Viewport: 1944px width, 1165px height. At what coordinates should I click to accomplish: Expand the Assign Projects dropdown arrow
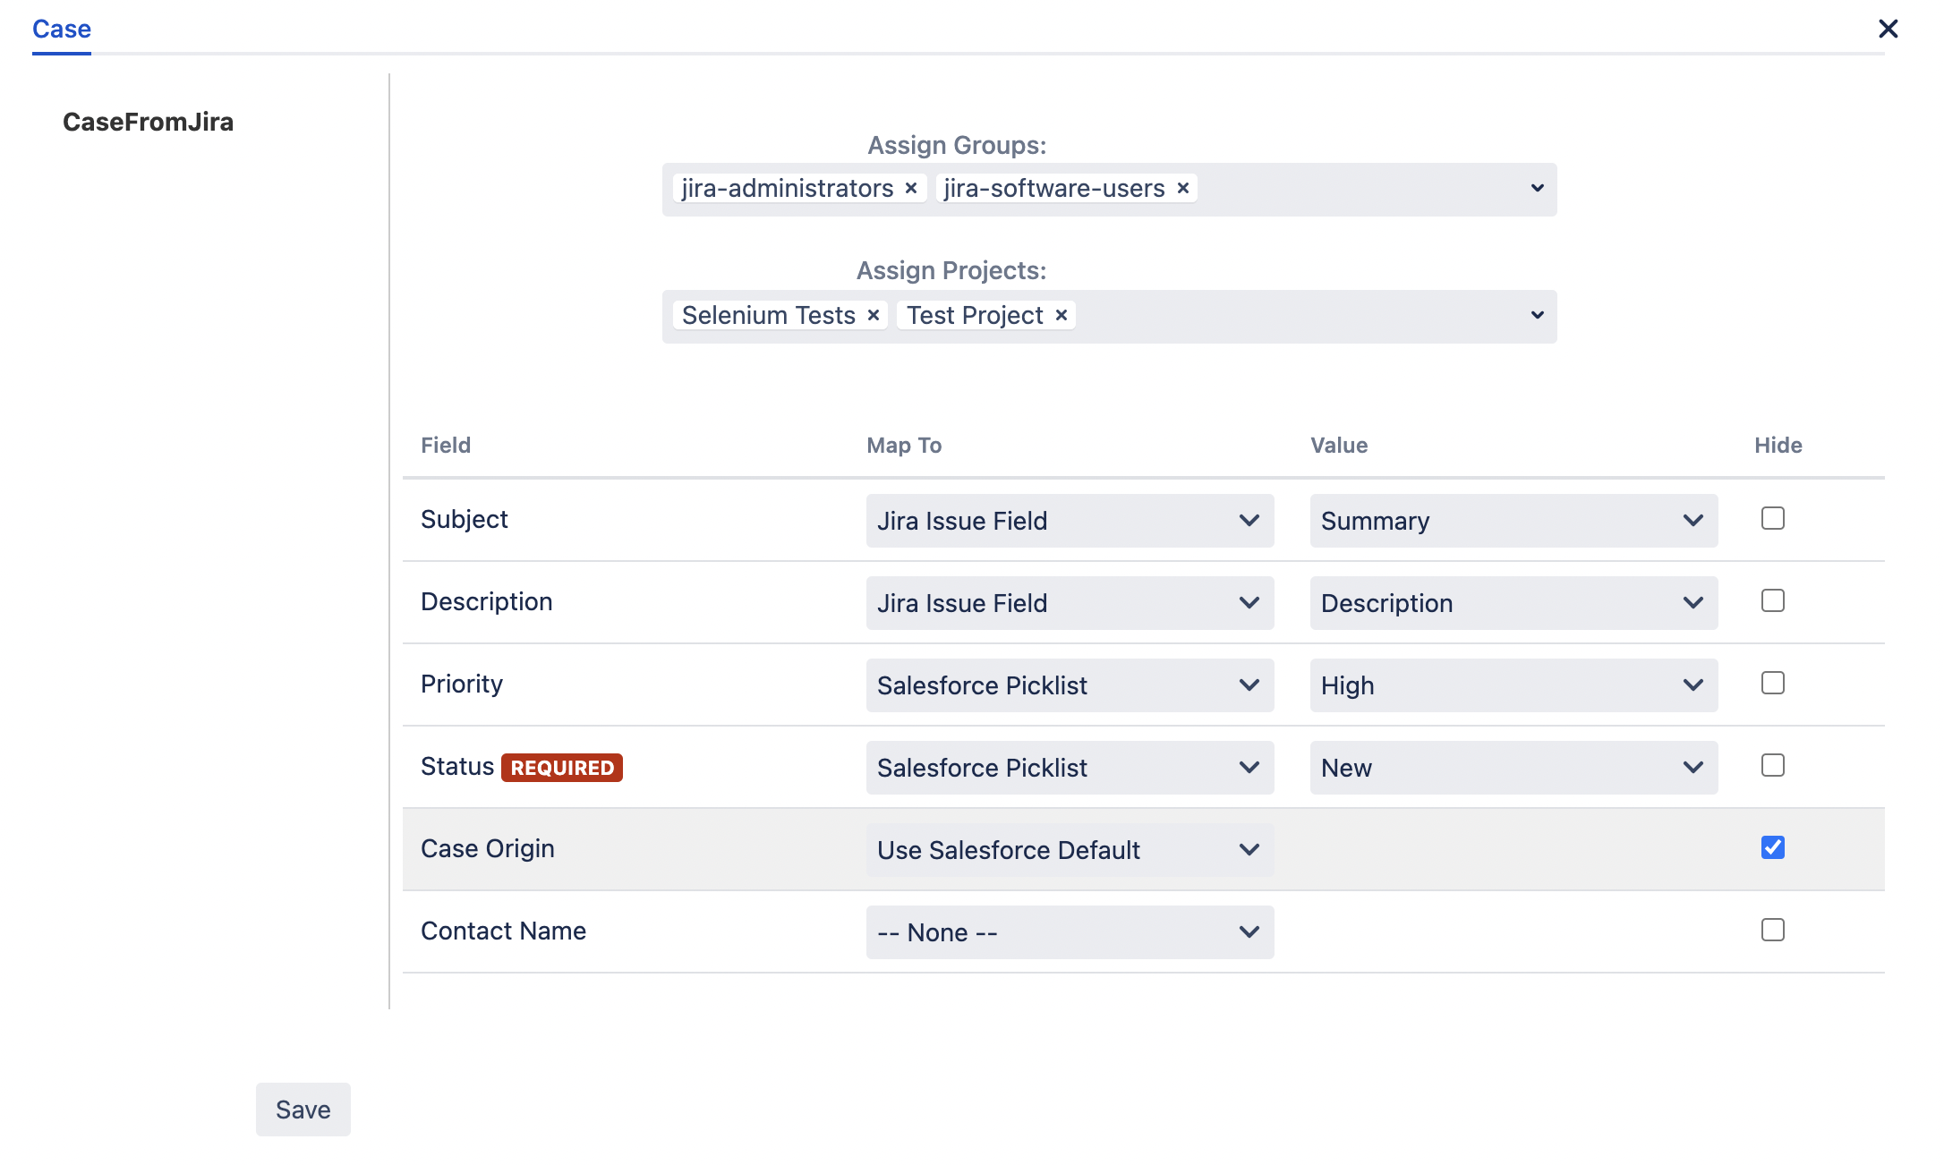(x=1537, y=316)
